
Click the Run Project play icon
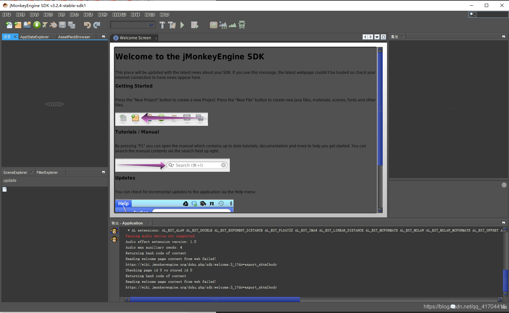pos(182,25)
